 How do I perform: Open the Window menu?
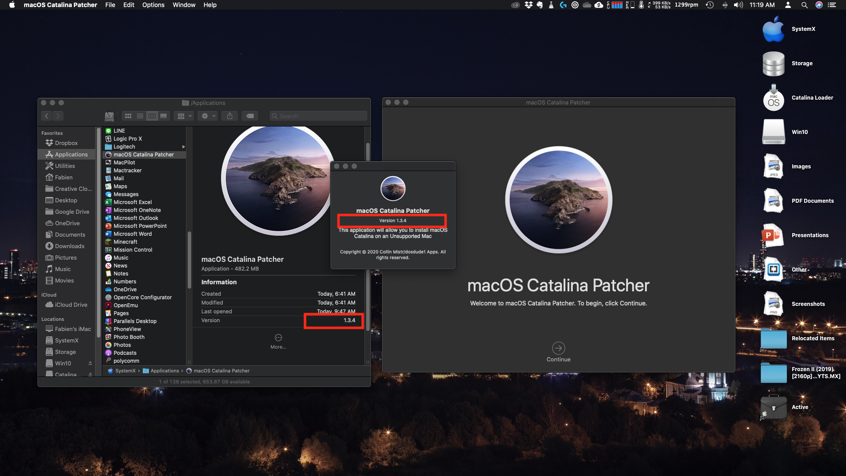tap(184, 5)
